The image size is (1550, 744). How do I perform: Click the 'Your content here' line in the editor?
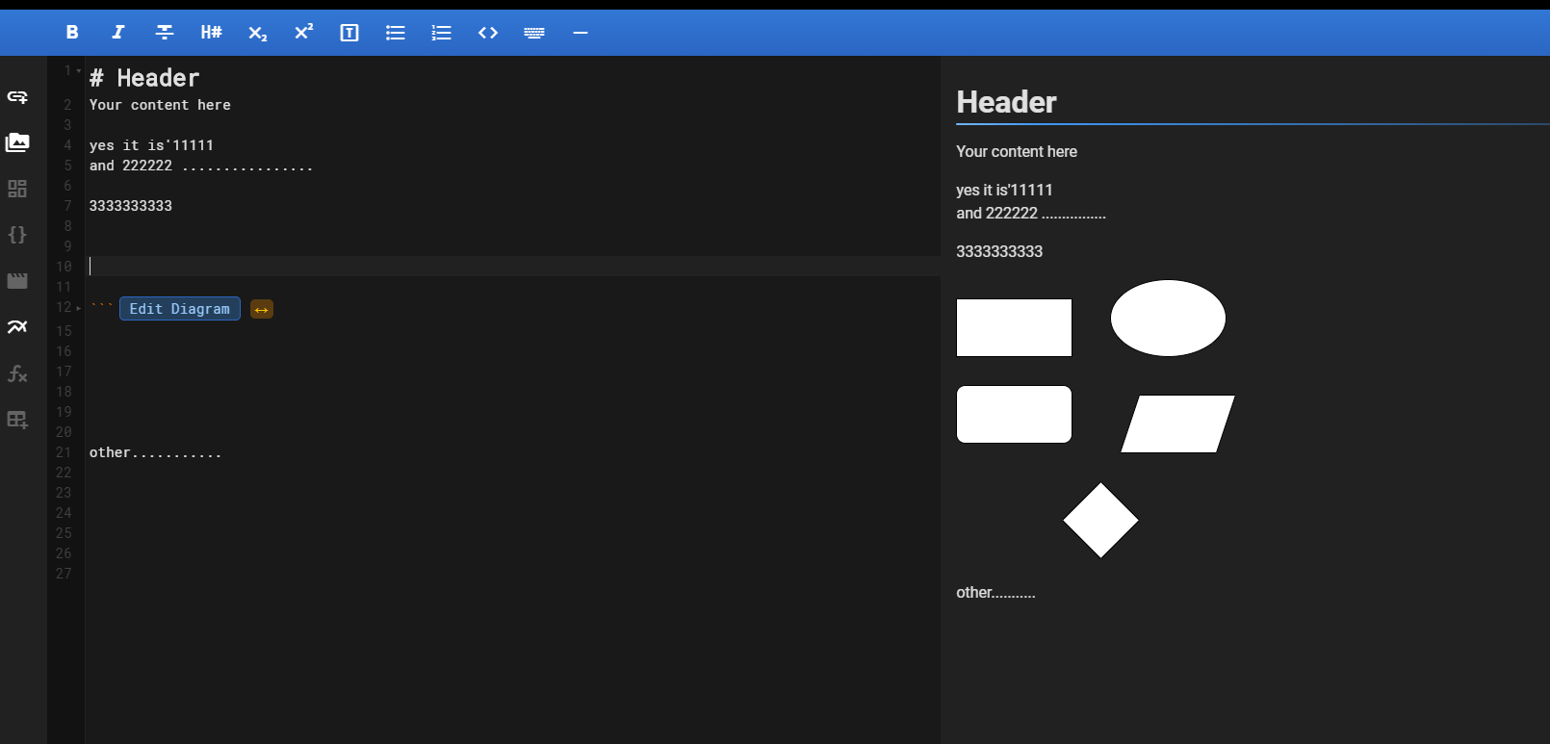pyautogui.click(x=160, y=105)
